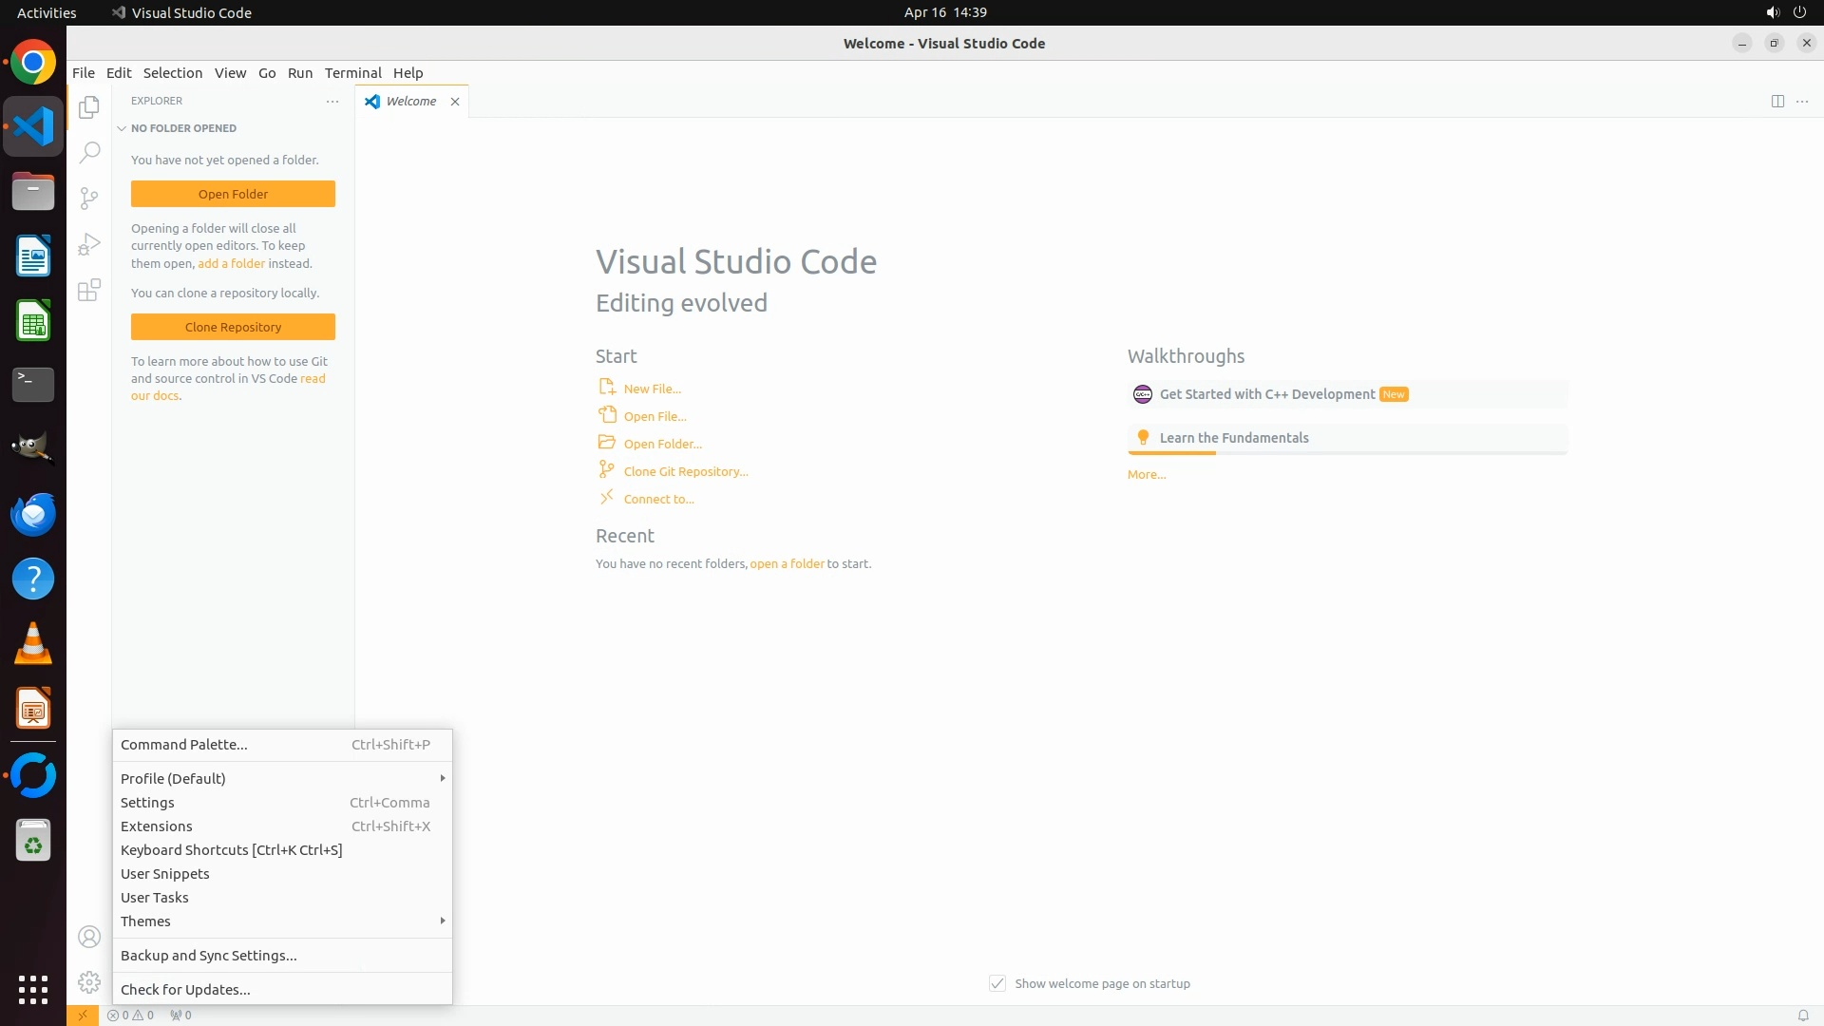This screenshot has width=1824, height=1026.
Task: Click the Clone Repository button
Action: tap(233, 327)
